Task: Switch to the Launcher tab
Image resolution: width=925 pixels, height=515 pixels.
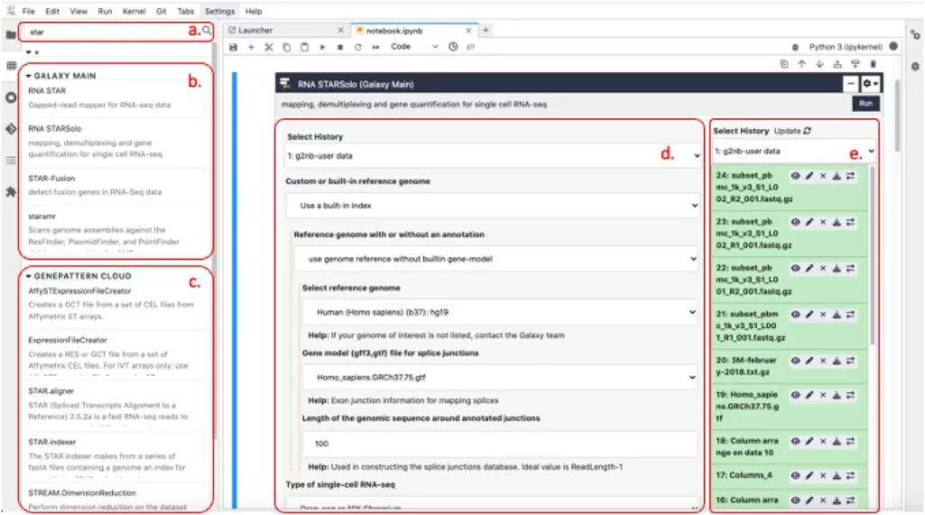Action: 285,30
